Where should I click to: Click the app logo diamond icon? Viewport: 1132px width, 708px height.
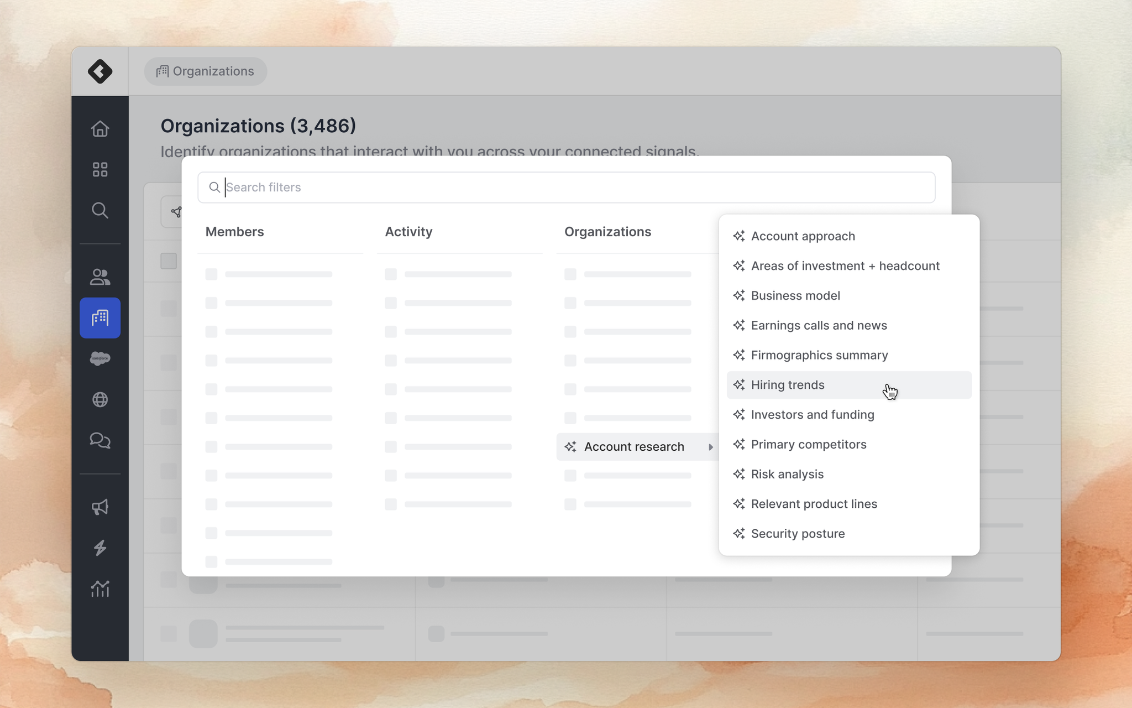(100, 71)
